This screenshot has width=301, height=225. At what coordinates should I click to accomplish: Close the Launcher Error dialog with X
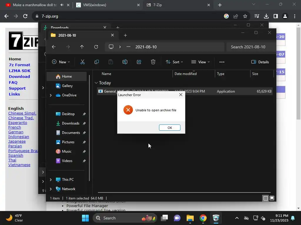[x=181, y=95]
